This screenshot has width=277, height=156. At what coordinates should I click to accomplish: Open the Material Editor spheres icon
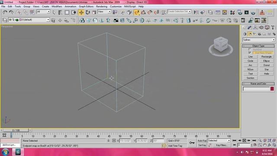pyautogui.click(x=232, y=13)
